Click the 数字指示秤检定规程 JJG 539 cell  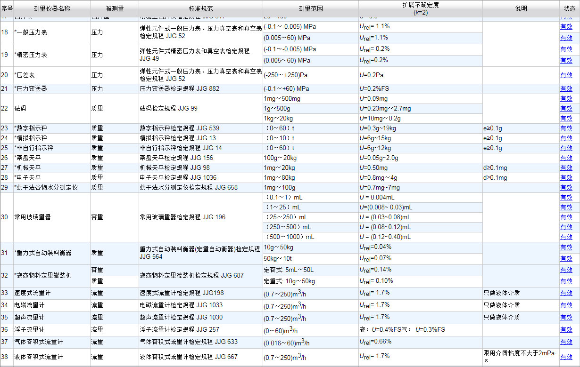[201, 128]
